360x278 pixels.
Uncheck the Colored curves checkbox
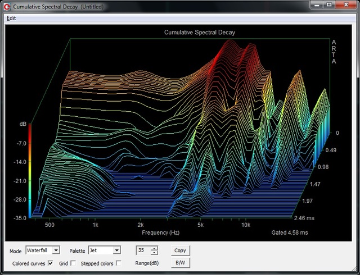(x=51, y=263)
